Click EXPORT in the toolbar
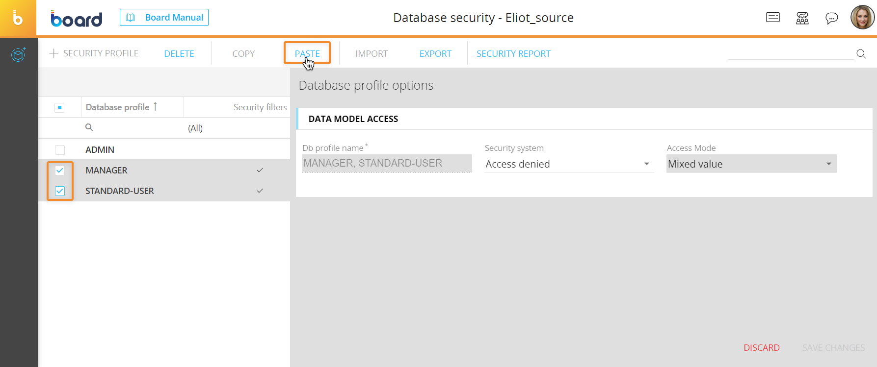This screenshot has height=367, width=877. [x=435, y=54]
